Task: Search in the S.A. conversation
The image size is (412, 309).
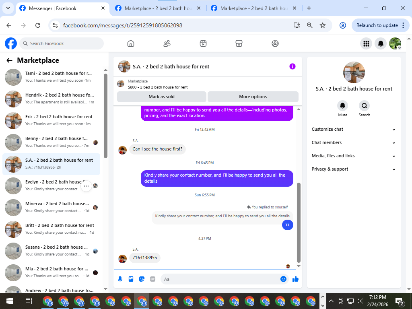Action: coord(364,106)
